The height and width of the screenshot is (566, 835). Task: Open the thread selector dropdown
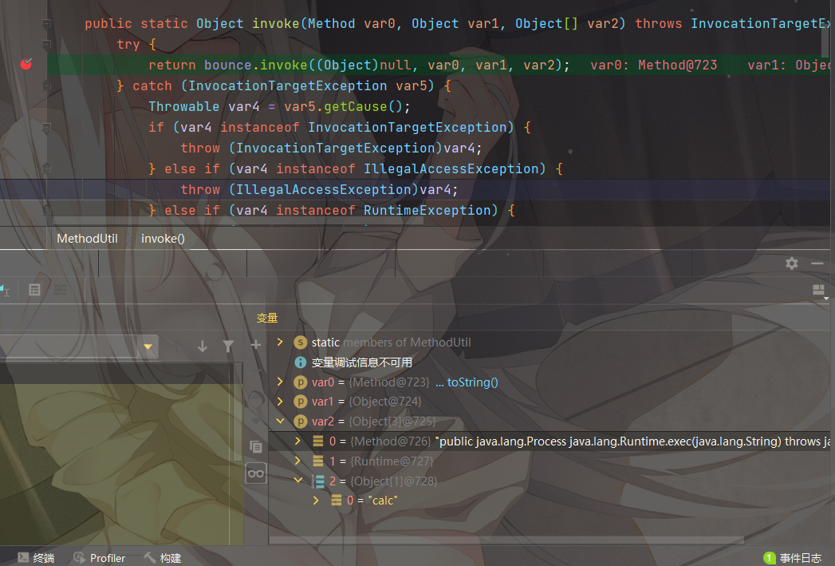pos(148,346)
